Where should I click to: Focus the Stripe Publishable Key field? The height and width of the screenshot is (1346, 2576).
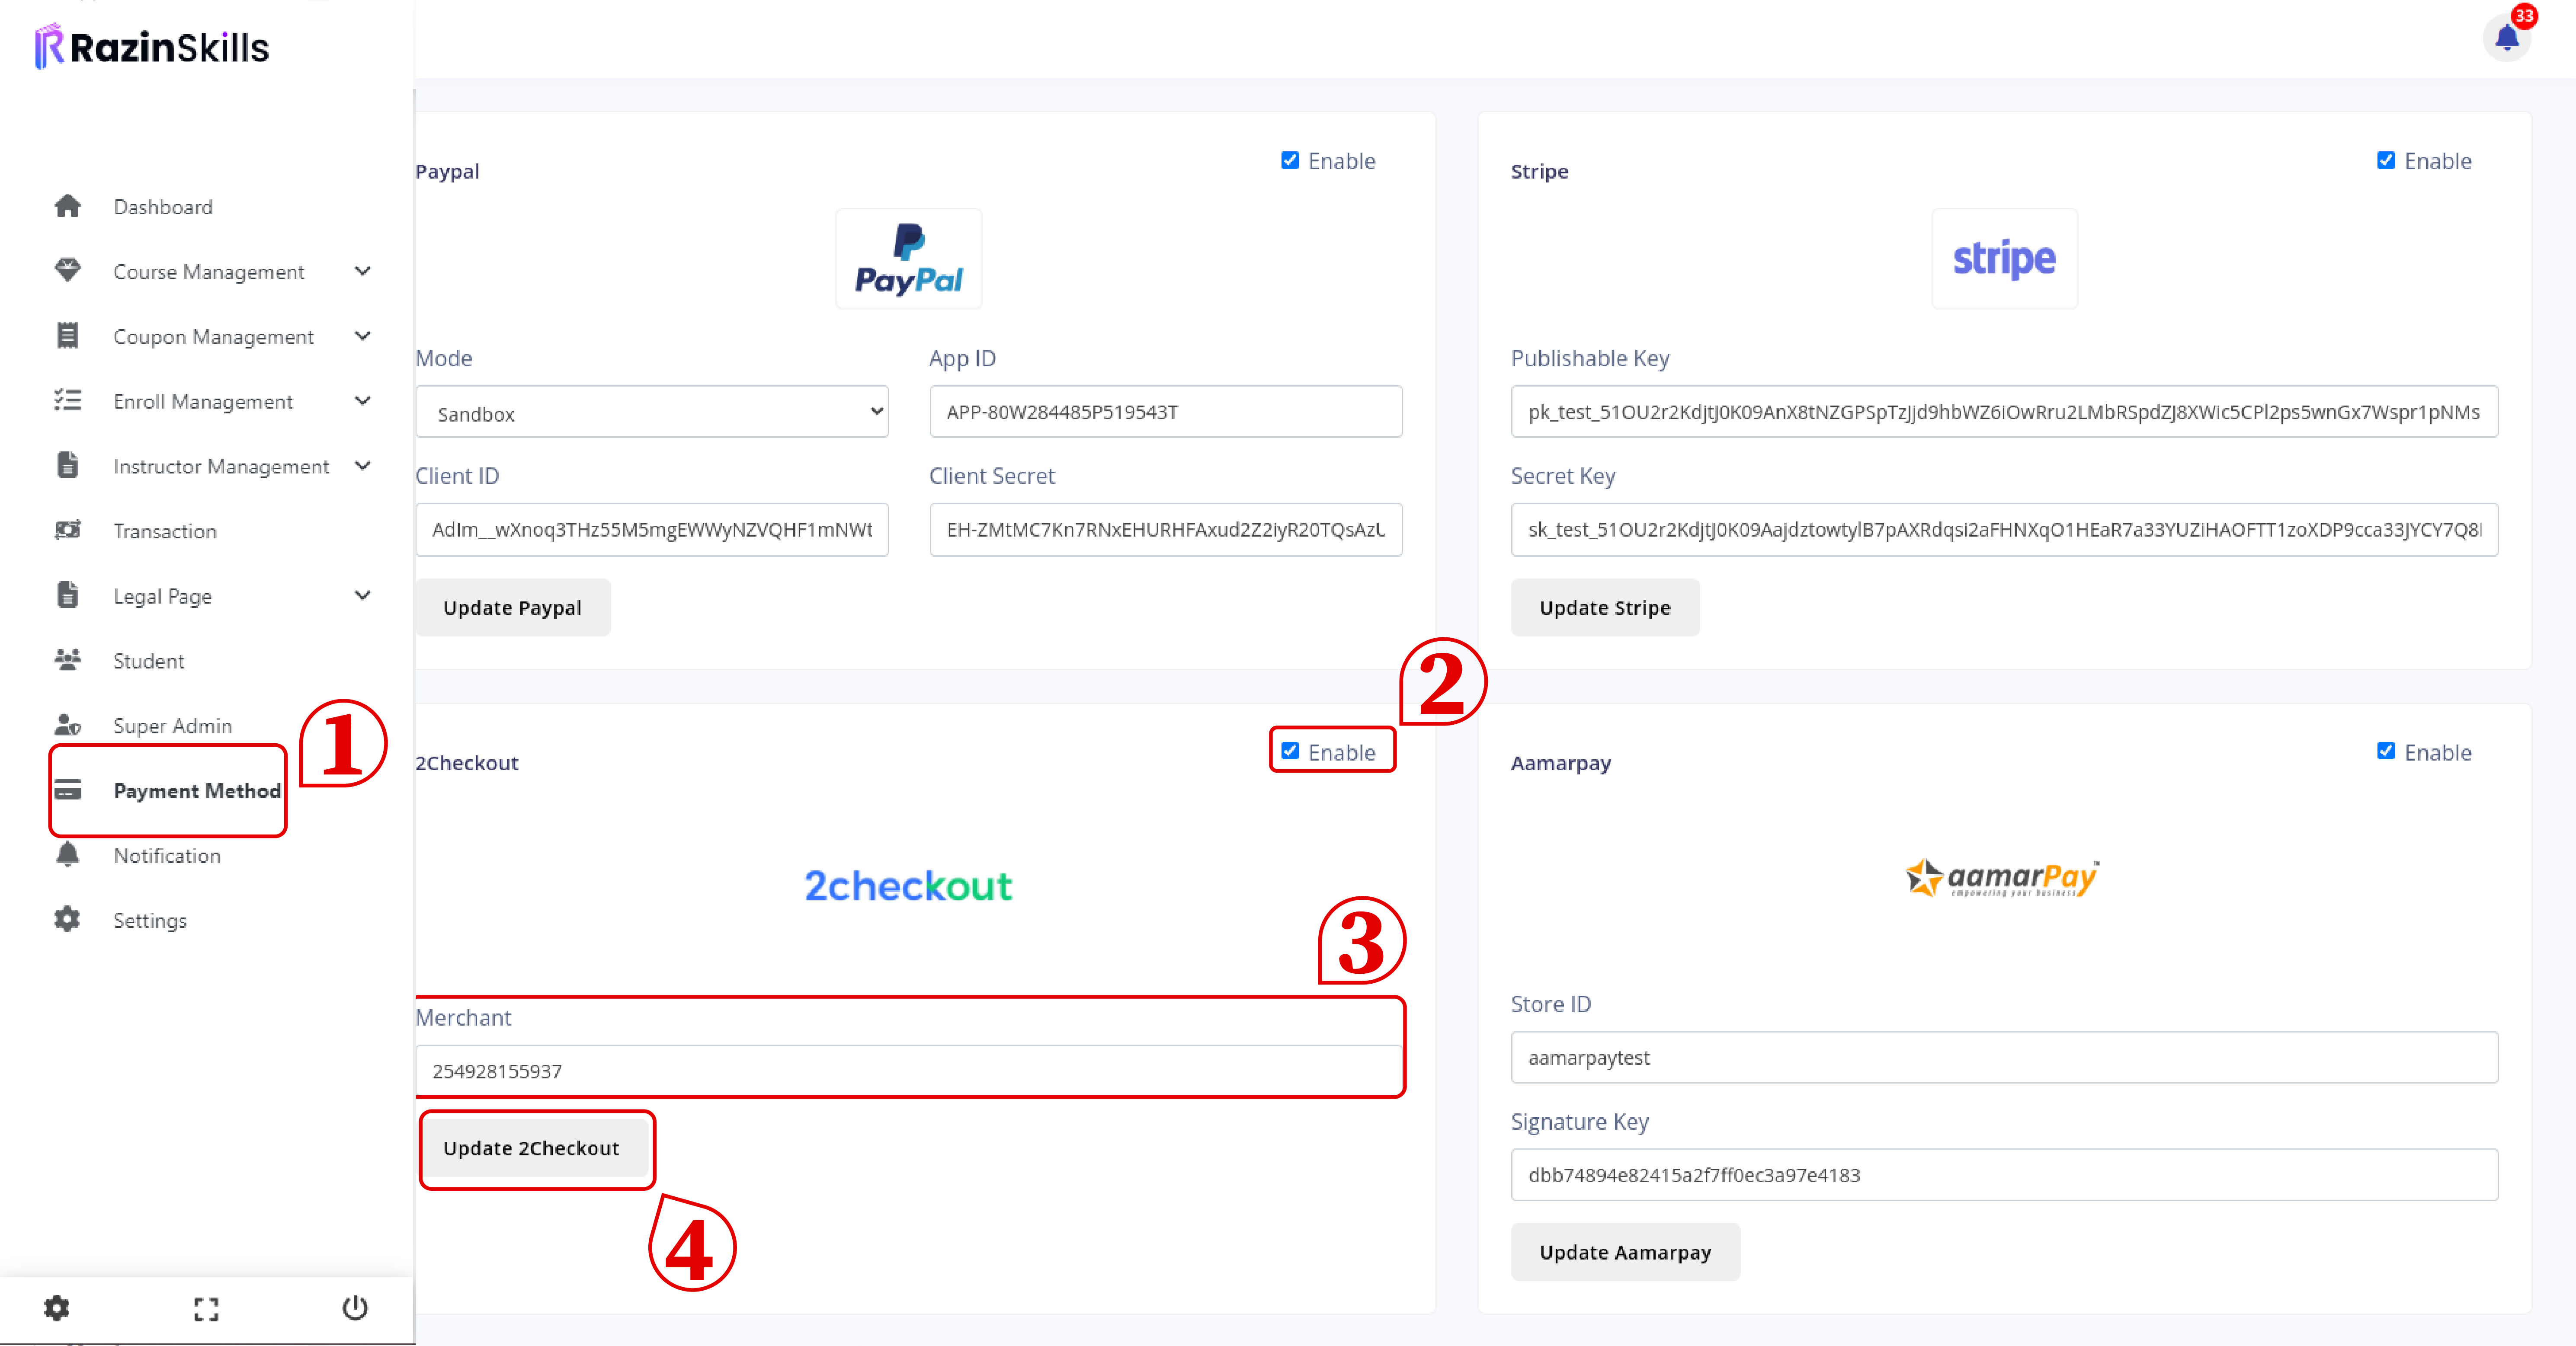[x=2004, y=412]
